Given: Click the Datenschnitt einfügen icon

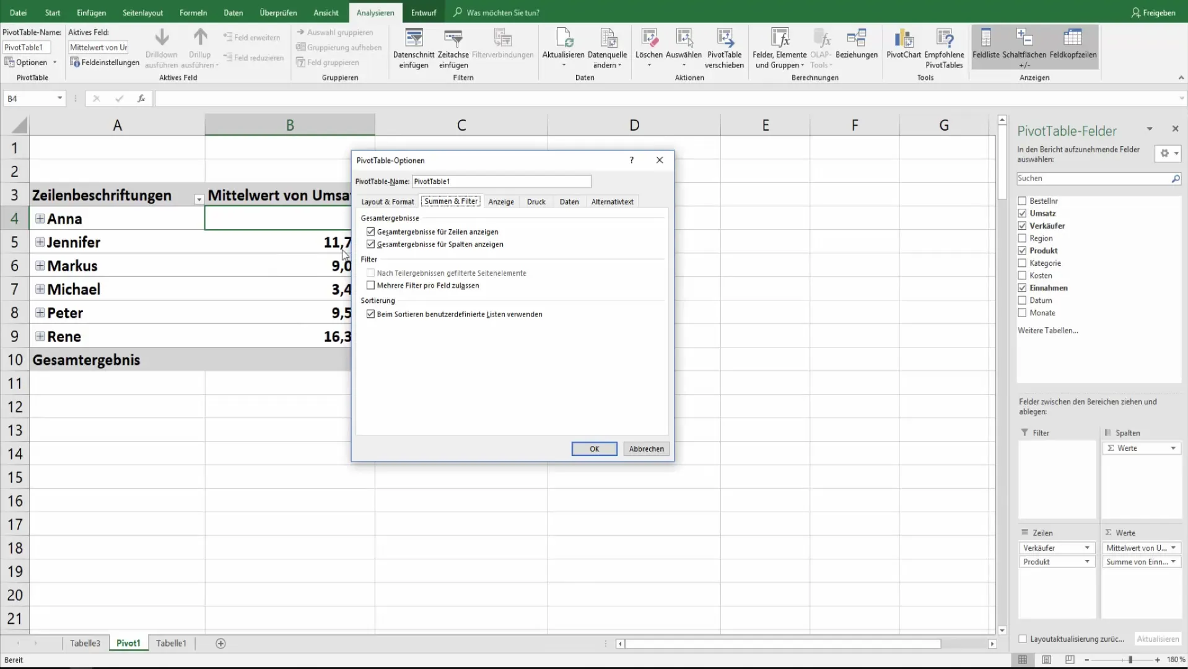Looking at the screenshot, I should (x=414, y=38).
